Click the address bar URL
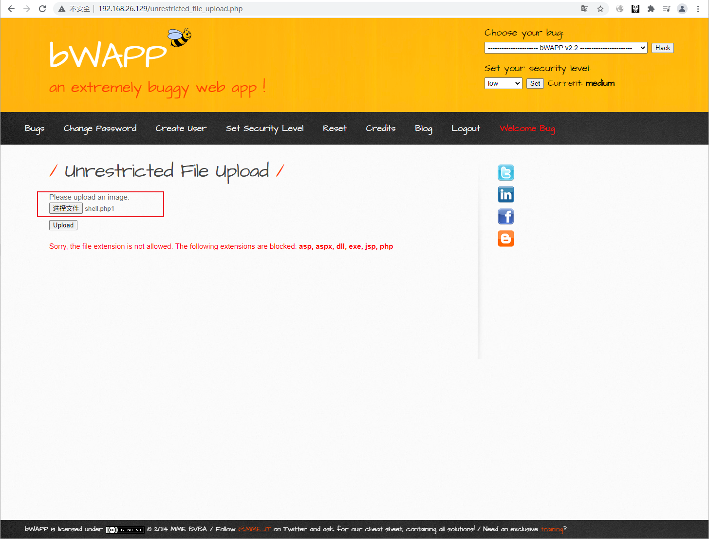This screenshot has width=709, height=539. (x=170, y=9)
